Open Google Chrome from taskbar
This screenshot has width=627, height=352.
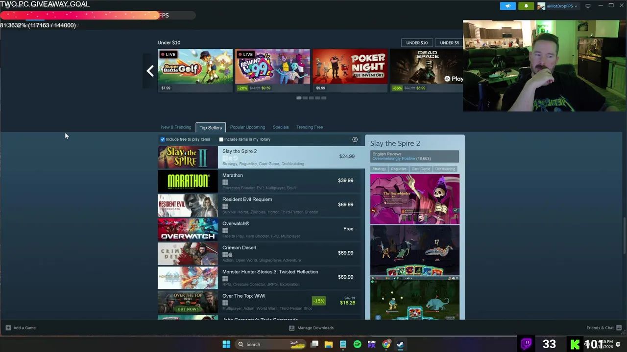coord(386,344)
